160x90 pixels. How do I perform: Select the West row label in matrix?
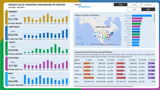76,78
